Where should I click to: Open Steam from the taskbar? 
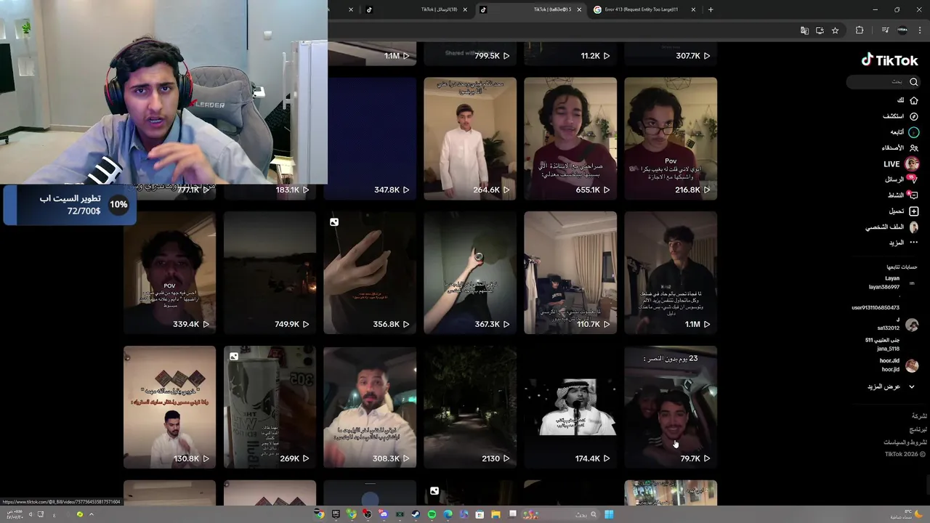point(416,514)
